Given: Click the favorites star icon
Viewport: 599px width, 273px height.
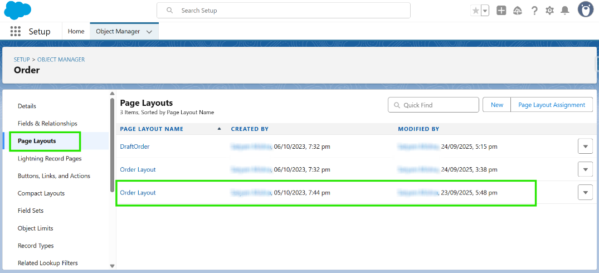Looking at the screenshot, I should (x=476, y=11).
